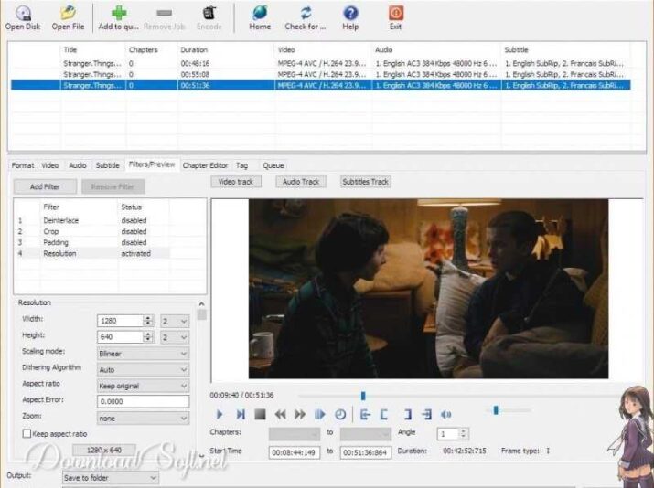This screenshot has height=488, width=654.
Task: Jump to the start marker icon
Action: coord(365,414)
